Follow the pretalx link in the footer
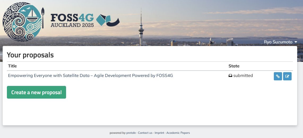Image resolution: width=303 pixels, height=138 pixels. (131, 133)
